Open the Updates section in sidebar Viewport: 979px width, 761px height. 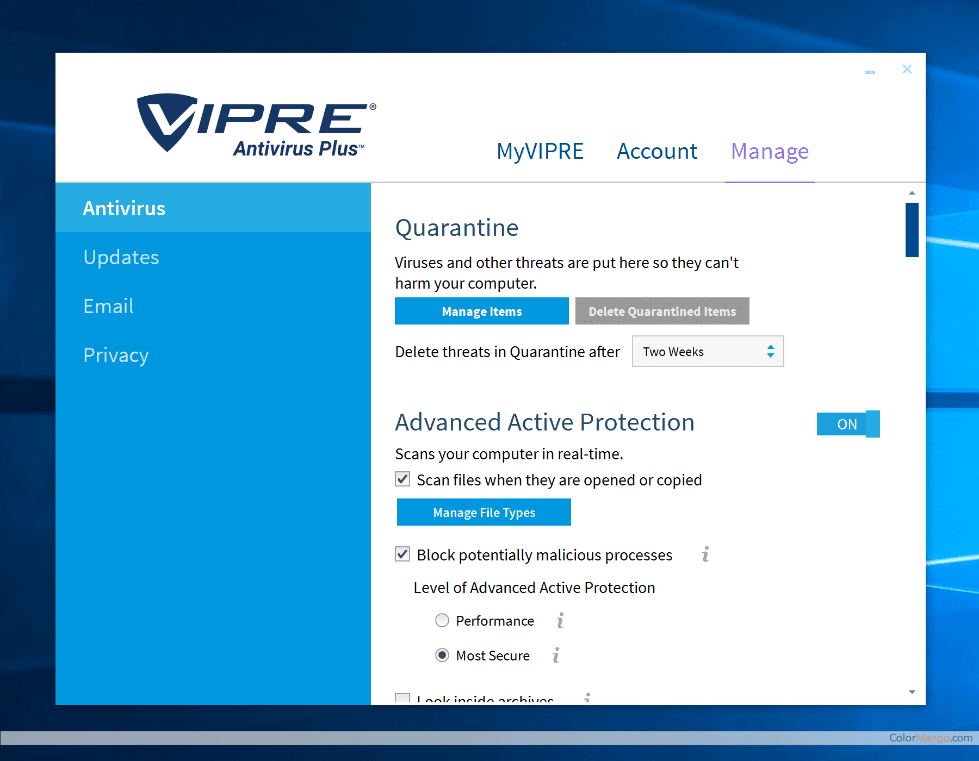pyautogui.click(x=121, y=257)
